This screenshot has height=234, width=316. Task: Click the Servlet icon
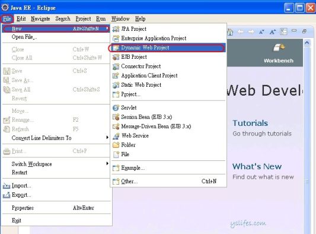click(116, 108)
